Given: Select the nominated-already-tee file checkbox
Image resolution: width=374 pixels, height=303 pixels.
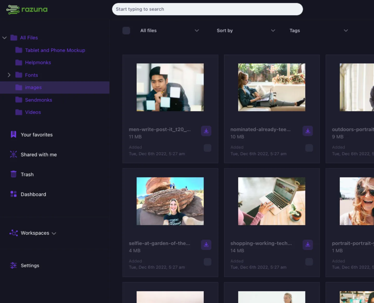Looking at the screenshot, I should [x=309, y=148].
